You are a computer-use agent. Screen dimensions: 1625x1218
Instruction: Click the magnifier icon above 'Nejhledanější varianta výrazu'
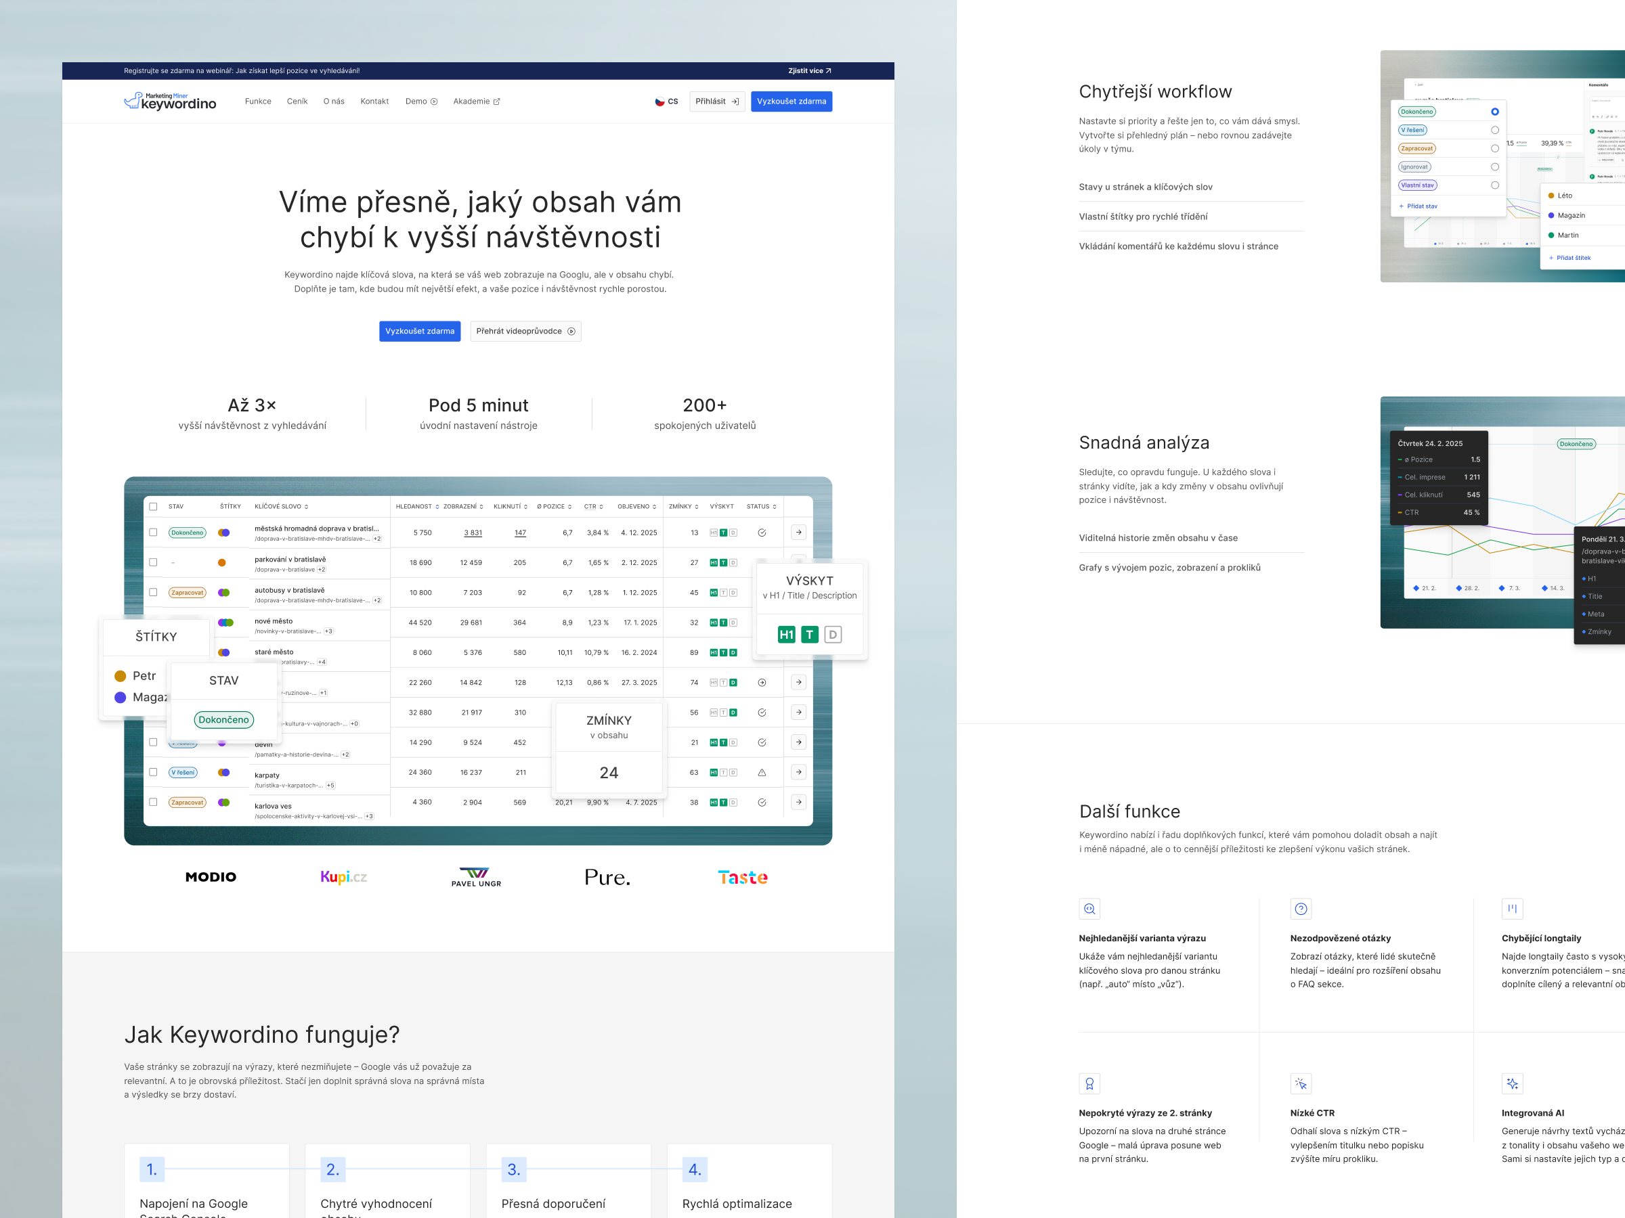click(1089, 909)
